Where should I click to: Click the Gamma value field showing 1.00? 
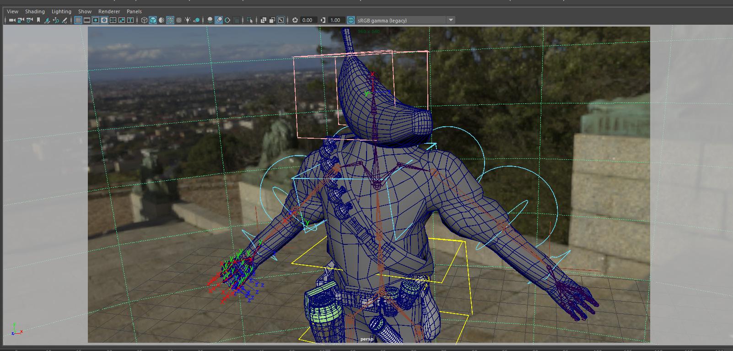point(335,20)
